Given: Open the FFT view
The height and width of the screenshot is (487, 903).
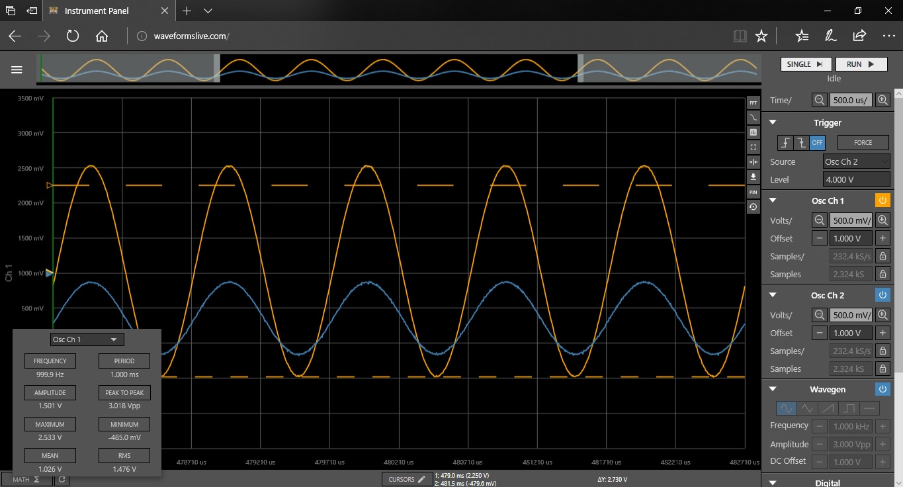Looking at the screenshot, I should 753,103.
